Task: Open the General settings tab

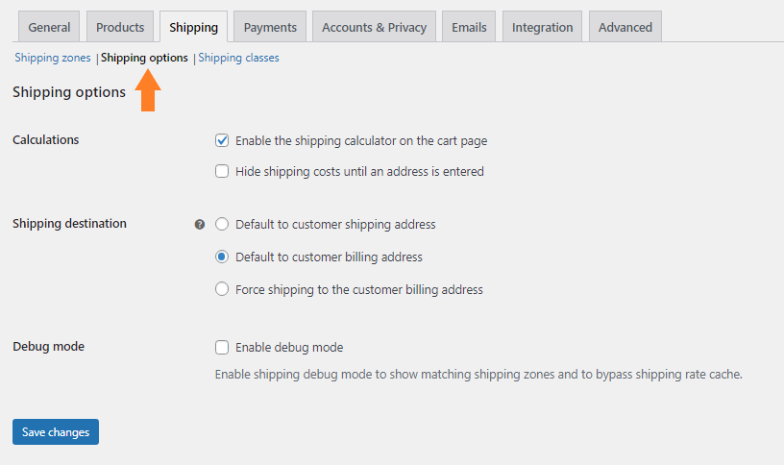Action: pos(49,27)
